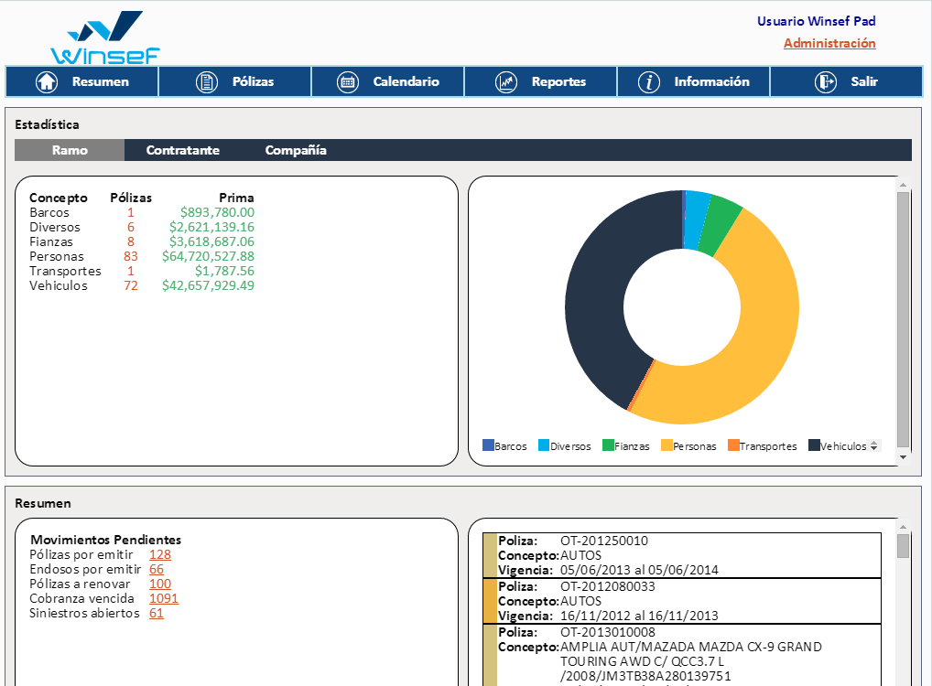
Task: Expand the chart legend stepper arrows
Action: [873, 446]
